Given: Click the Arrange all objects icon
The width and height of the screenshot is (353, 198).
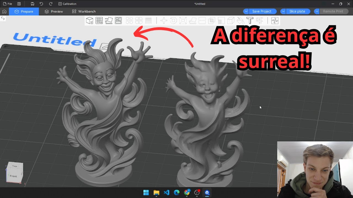Looking at the screenshot, I should point(118,21).
